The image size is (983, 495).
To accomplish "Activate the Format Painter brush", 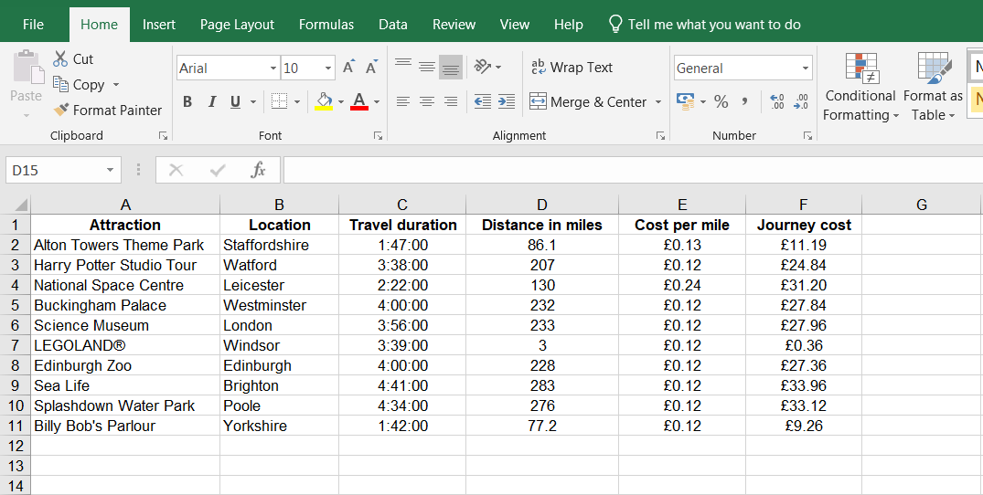I will coord(61,111).
